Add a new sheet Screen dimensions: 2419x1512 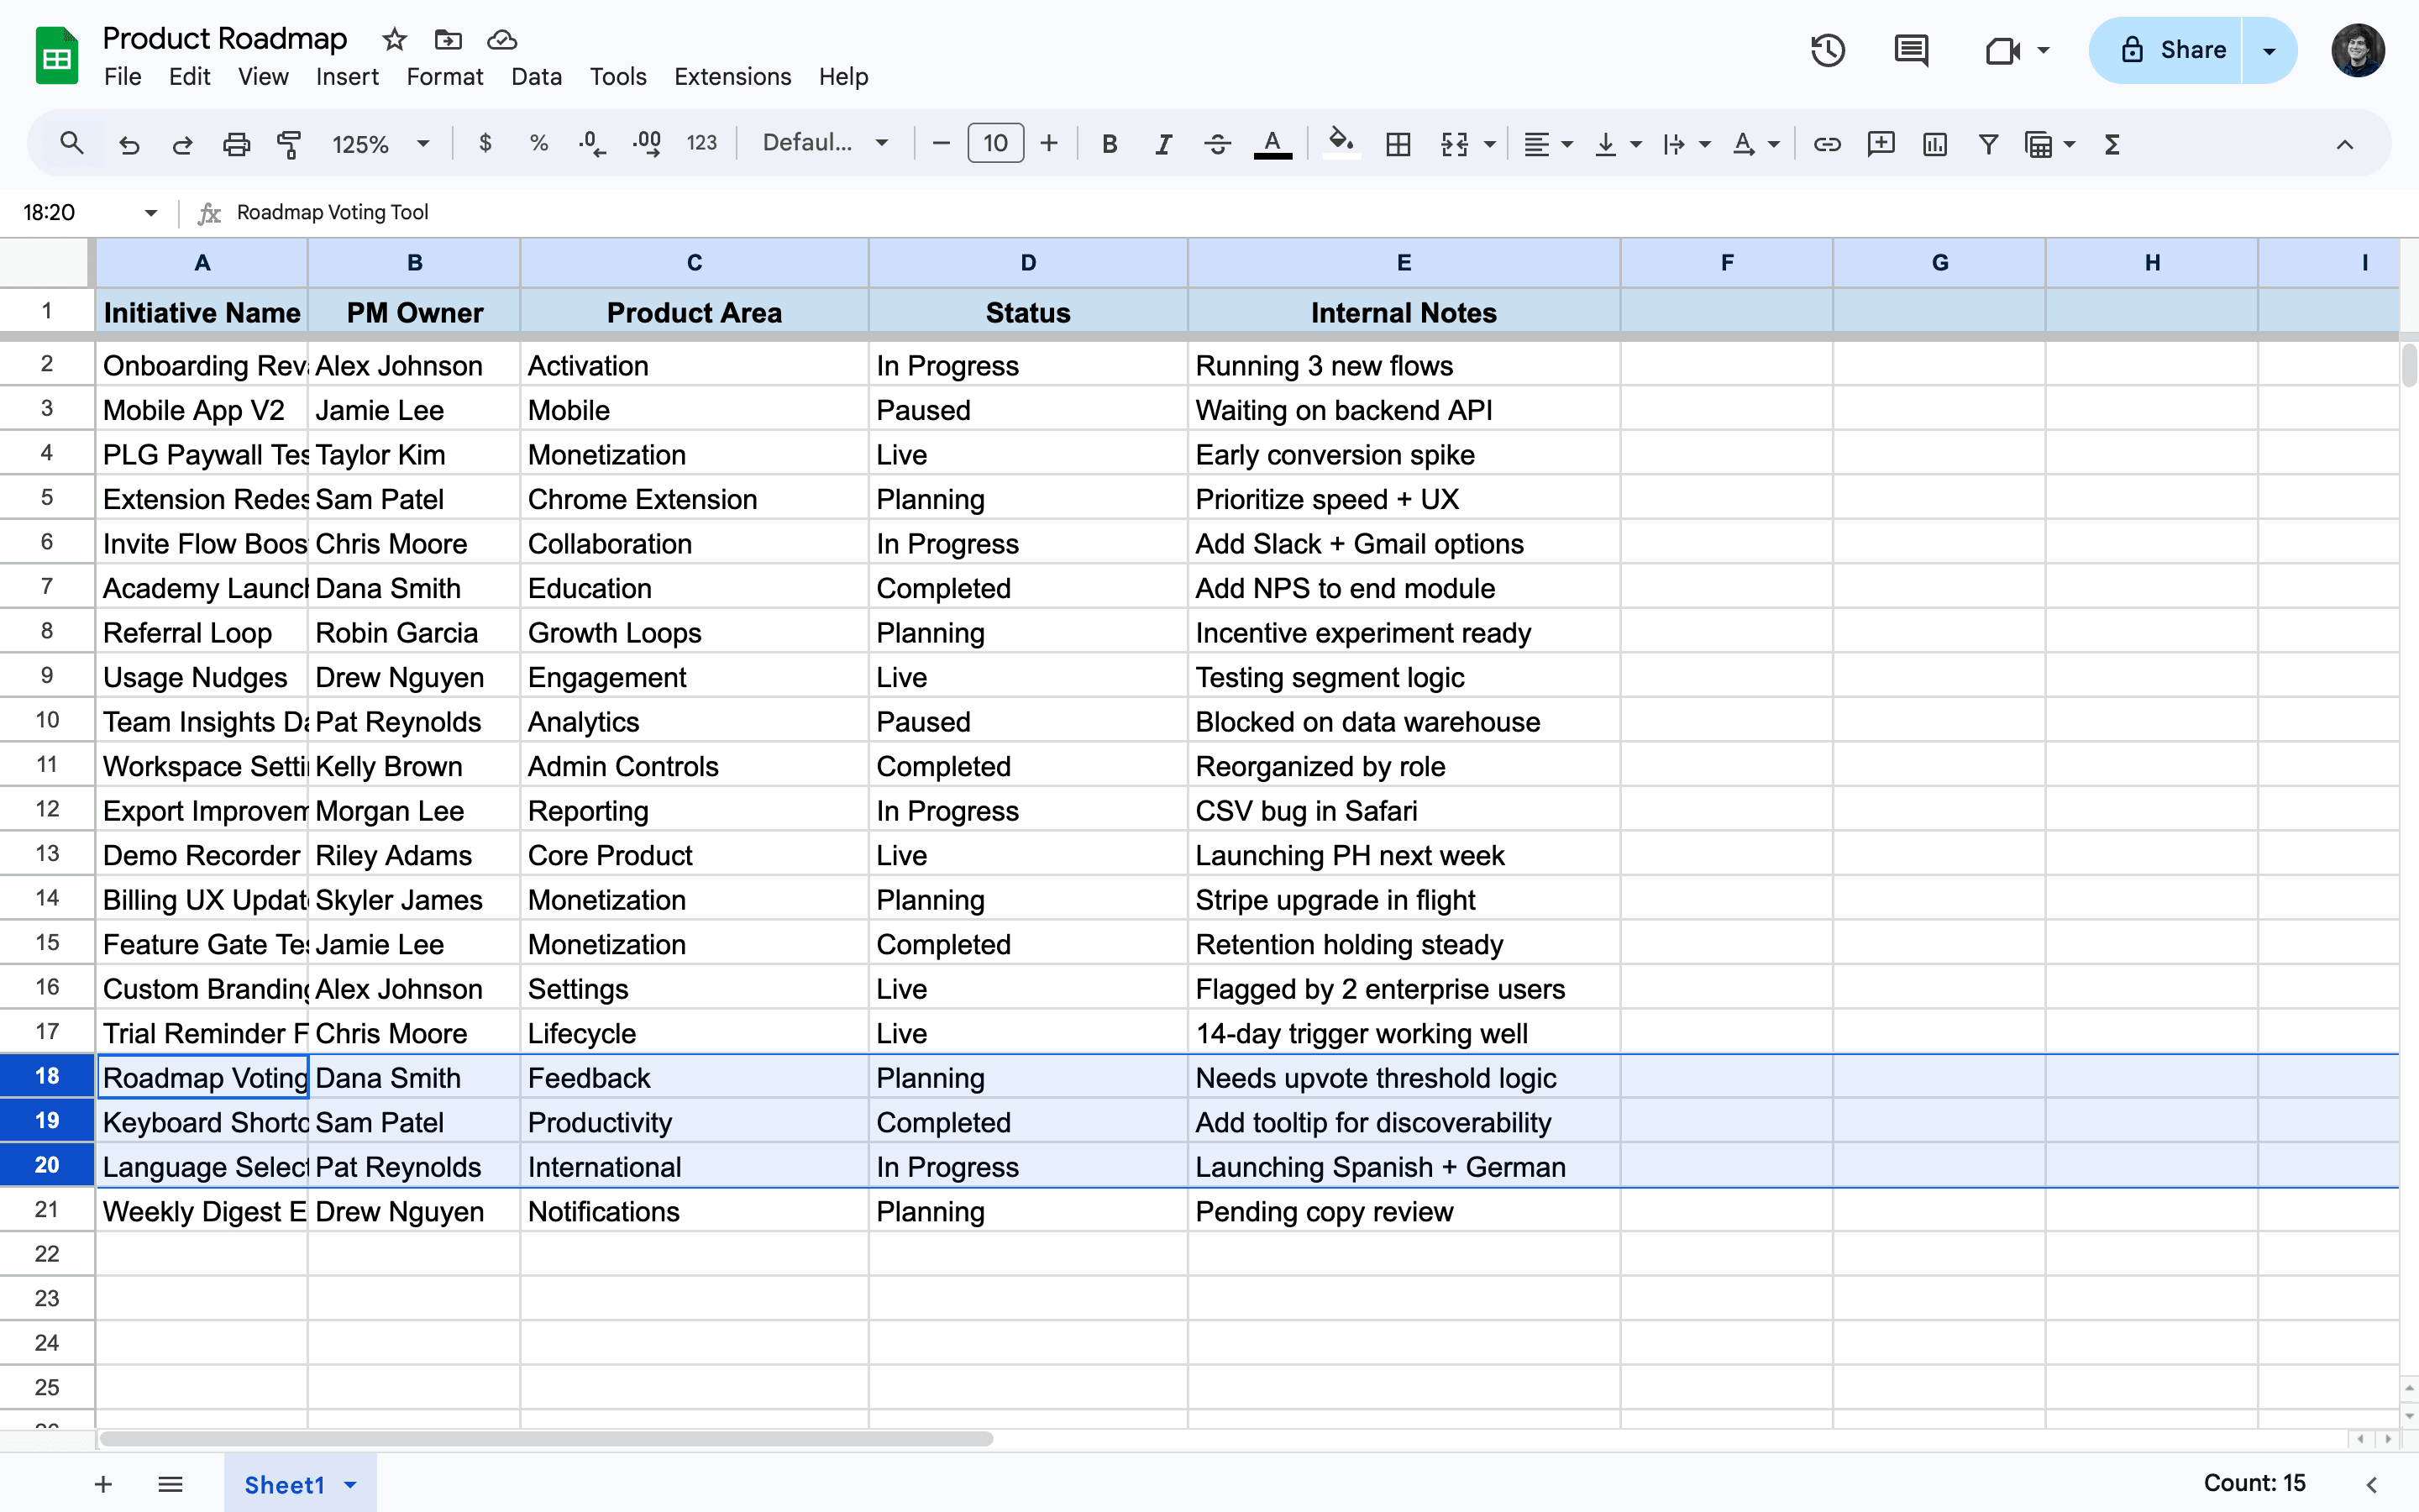click(103, 1484)
